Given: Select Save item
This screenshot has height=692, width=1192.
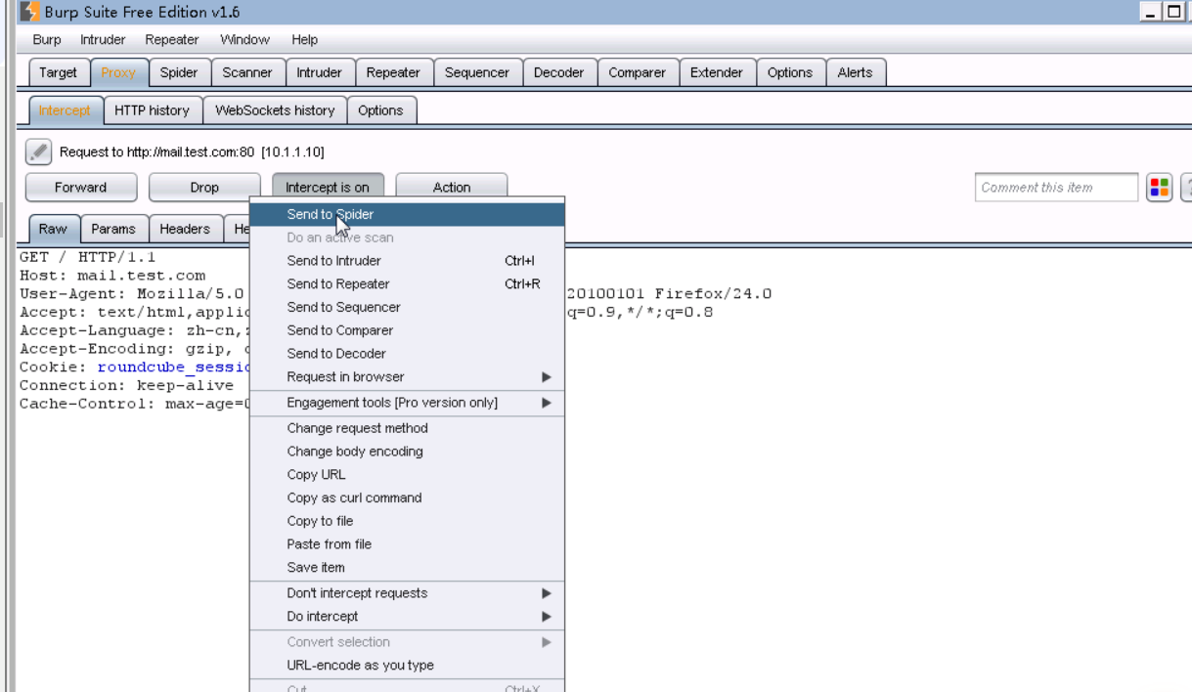Looking at the screenshot, I should (x=407, y=568).
